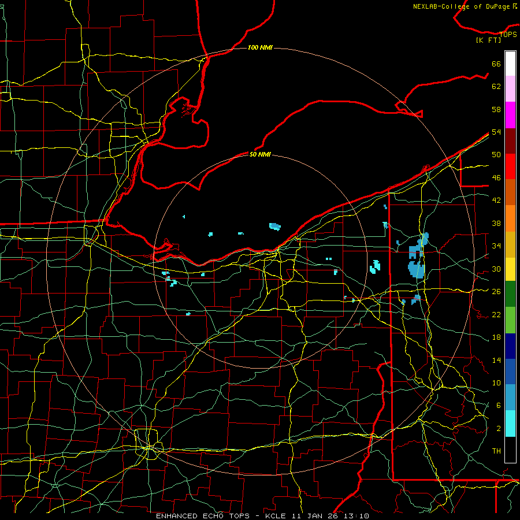This screenshot has height=520, width=520.
Task: Click the 66 legend value
Action: (x=496, y=64)
